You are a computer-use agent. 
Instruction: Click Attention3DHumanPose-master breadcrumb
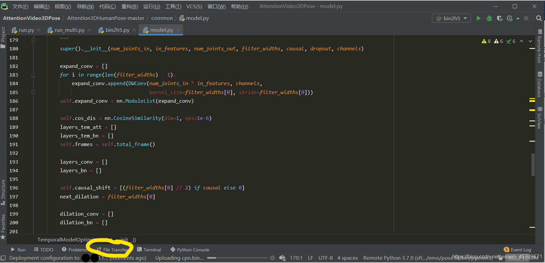pyautogui.click(x=106, y=18)
